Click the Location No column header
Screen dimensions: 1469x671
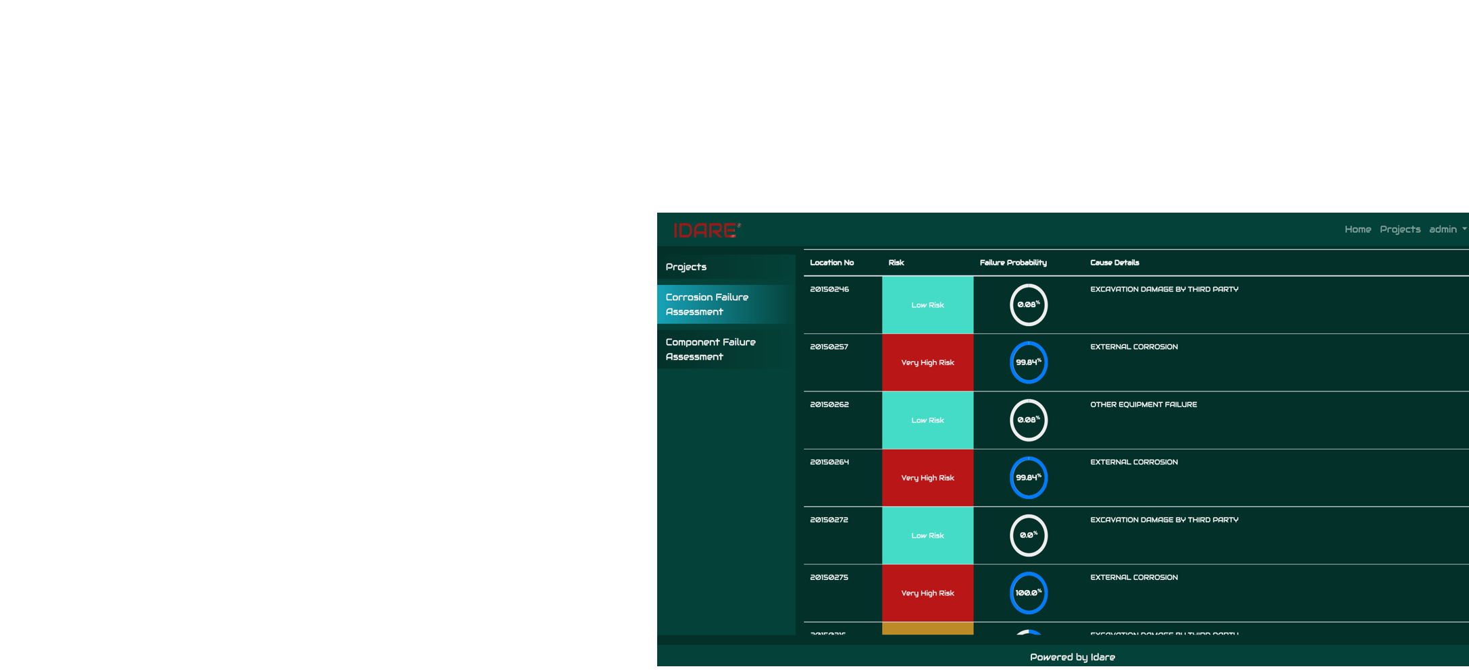click(831, 263)
